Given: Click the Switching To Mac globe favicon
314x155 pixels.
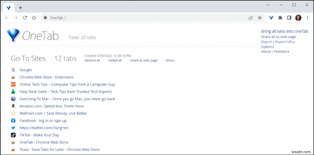Looking at the screenshot, I should coord(13,99).
